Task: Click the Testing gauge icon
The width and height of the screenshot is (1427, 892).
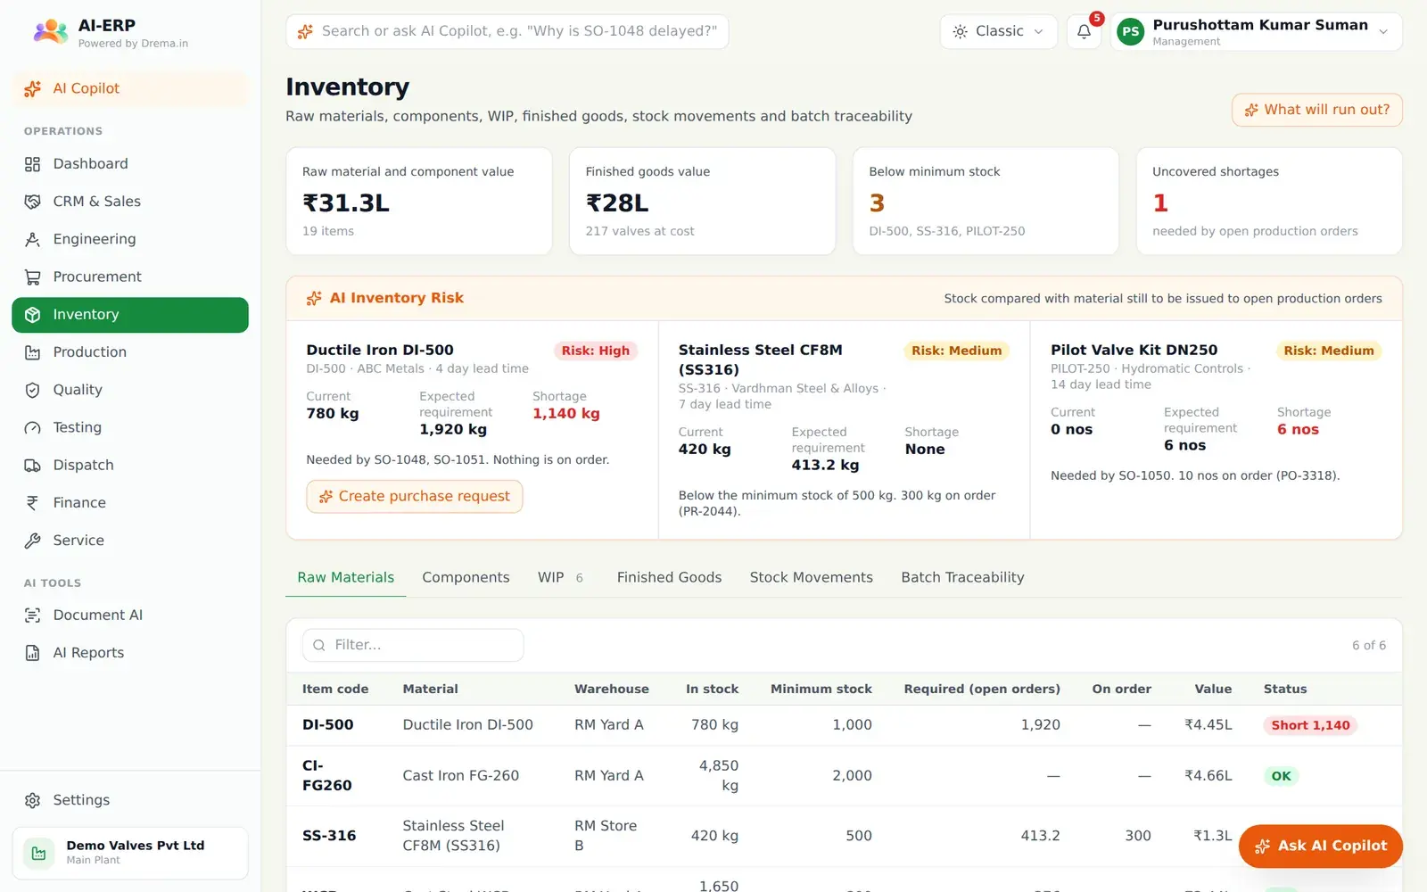Action: (x=33, y=427)
